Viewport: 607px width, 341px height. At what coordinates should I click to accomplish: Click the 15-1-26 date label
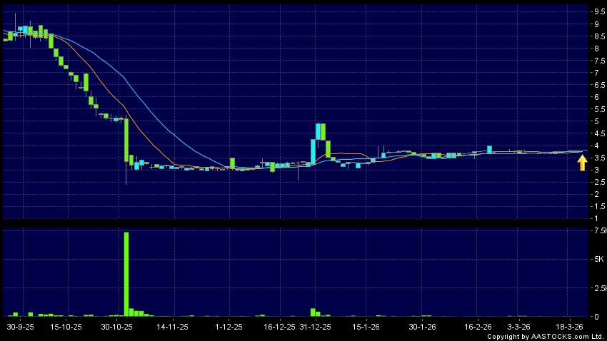(367, 326)
